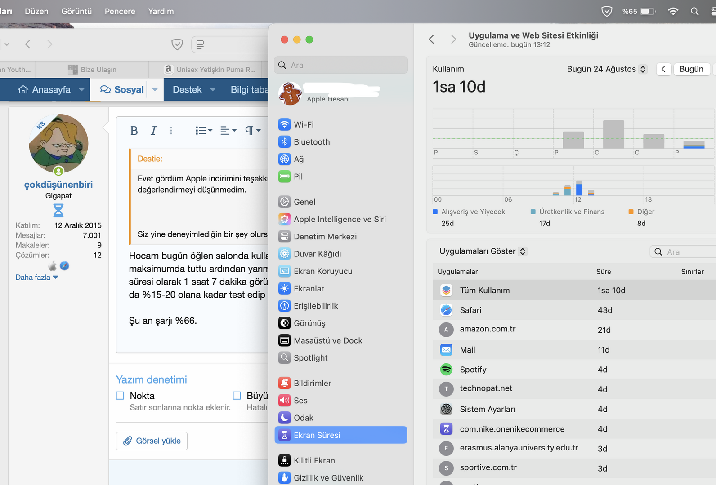Open Ekranlar display icon

[x=284, y=288]
